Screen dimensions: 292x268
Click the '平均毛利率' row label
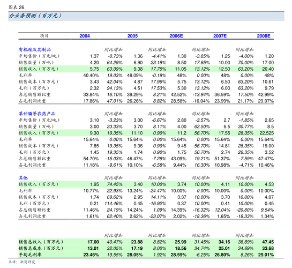(x=30, y=255)
